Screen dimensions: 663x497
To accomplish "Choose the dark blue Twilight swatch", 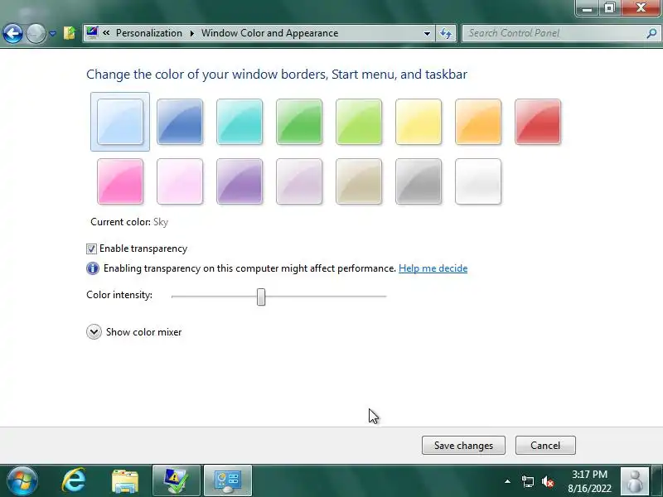I will pyautogui.click(x=180, y=122).
